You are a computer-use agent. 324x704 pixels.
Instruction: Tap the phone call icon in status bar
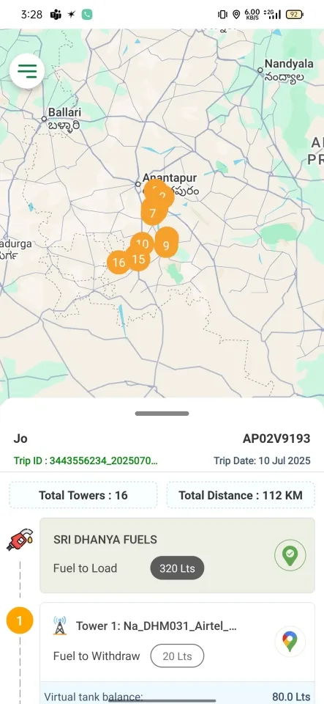[x=87, y=15]
